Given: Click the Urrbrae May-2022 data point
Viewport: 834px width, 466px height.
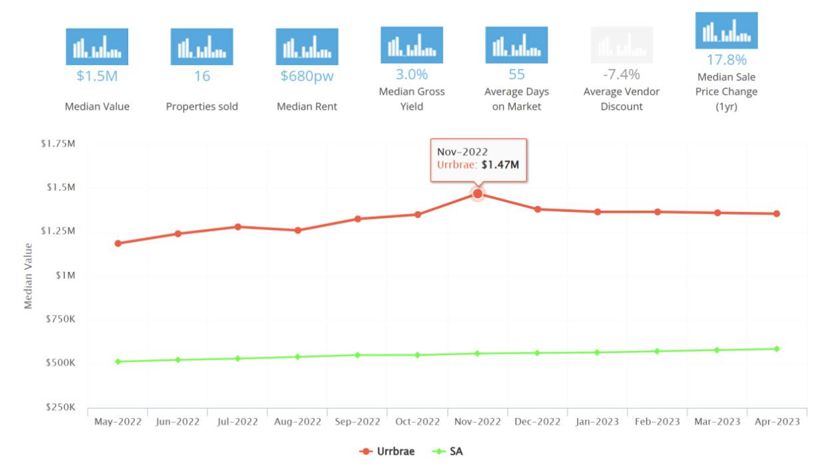Looking at the screenshot, I should (118, 243).
